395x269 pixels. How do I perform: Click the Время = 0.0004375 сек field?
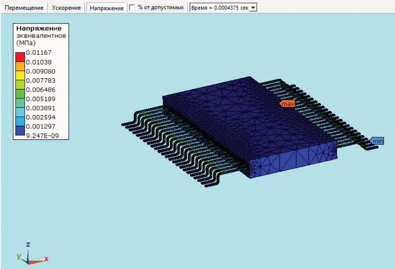[x=223, y=8]
